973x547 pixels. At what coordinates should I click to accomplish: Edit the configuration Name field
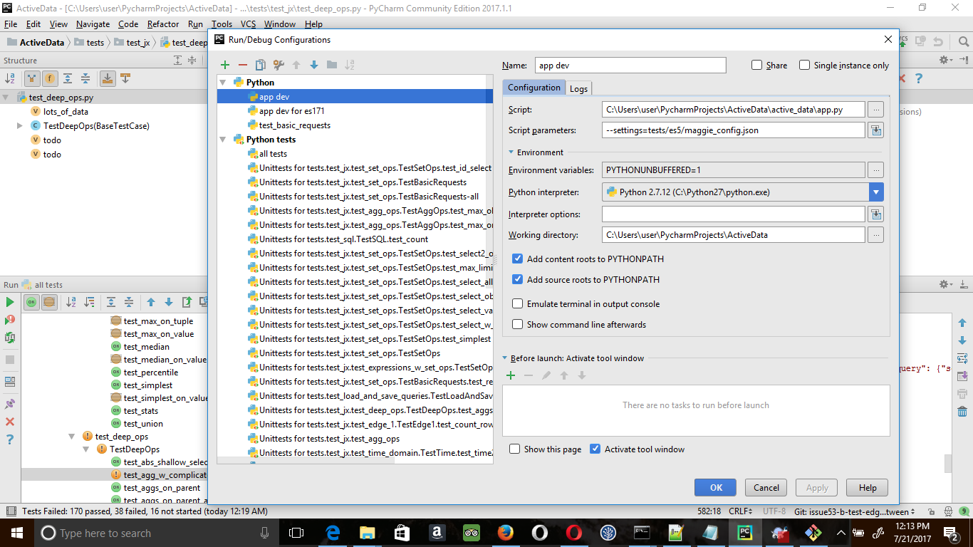(x=630, y=65)
